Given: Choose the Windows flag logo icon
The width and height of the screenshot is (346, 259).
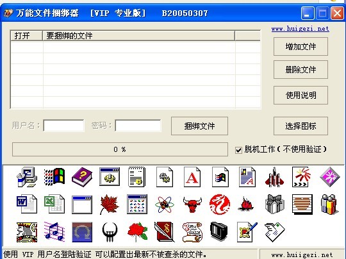Looking at the screenshot, I should pos(54,177).
